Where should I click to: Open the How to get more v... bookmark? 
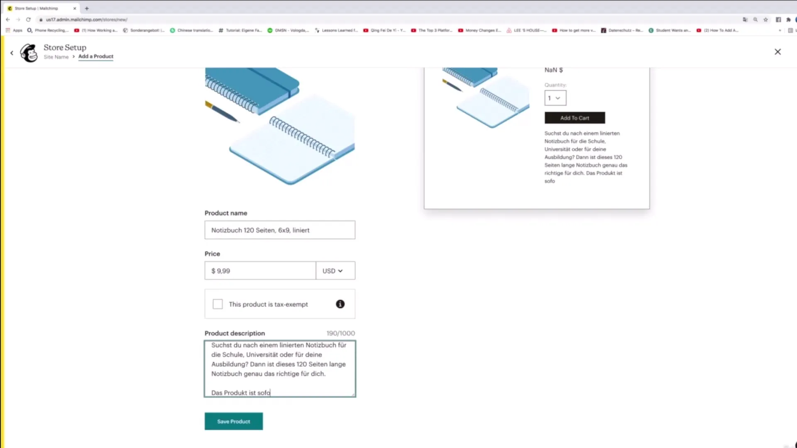[574, 30]
